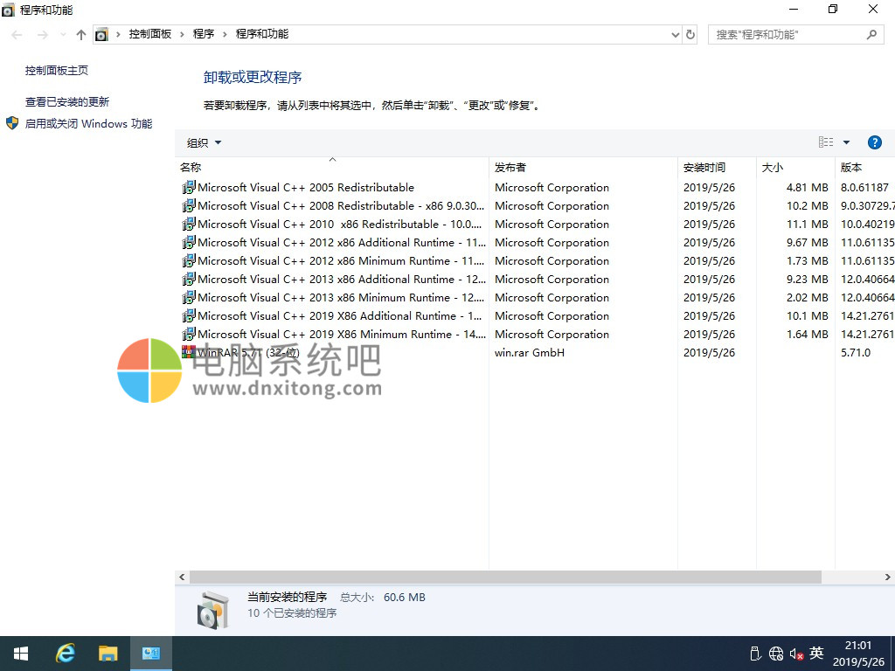Select Visual C++ 2012 x86 Minimum Runtime
The height and width of the screenshot is (671, 895).
click(x=341, y=260)
